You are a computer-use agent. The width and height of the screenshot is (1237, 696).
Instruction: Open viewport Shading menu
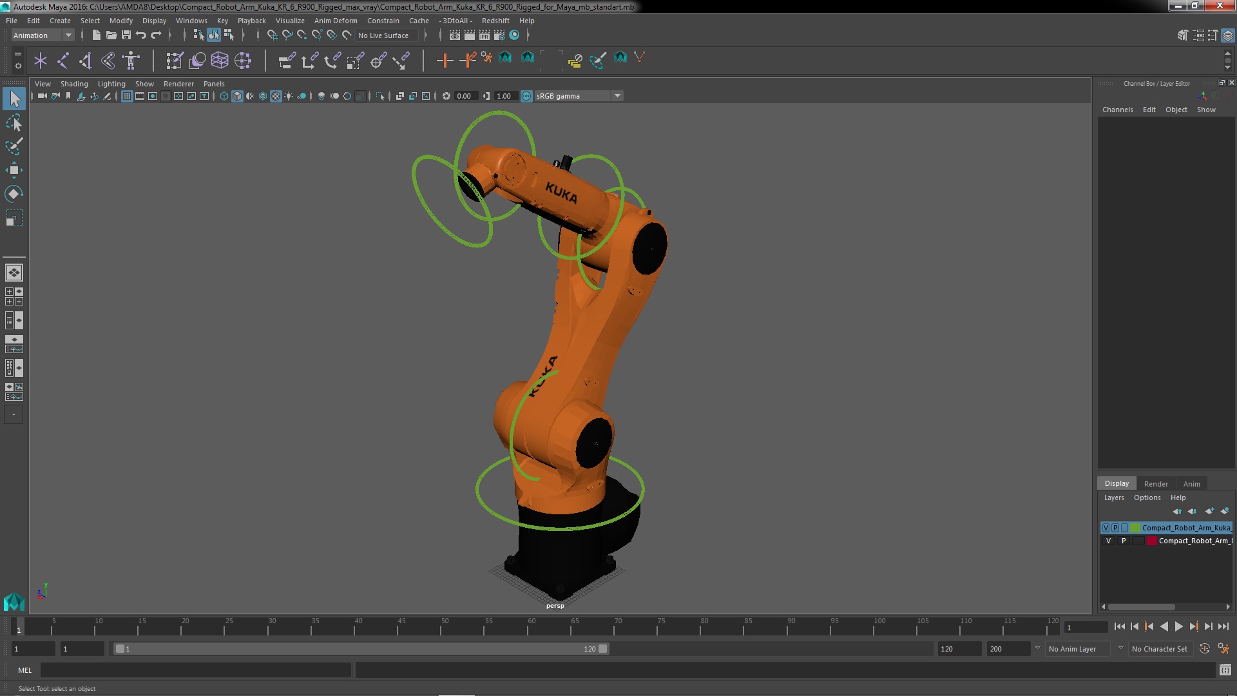click(74, 84)
